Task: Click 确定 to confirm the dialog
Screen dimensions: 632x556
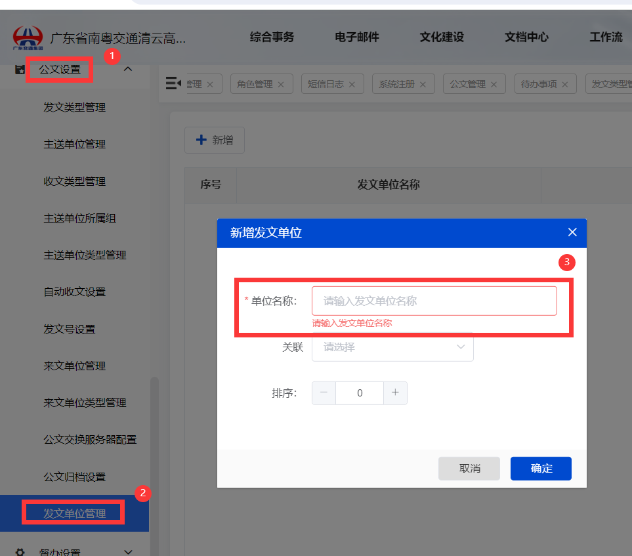Action: click(x=541, y=468)
